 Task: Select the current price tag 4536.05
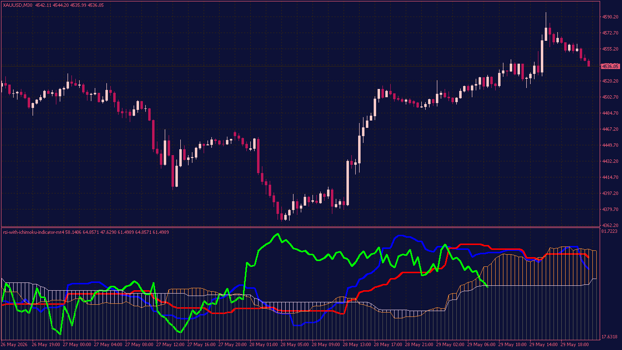(610, 66)
